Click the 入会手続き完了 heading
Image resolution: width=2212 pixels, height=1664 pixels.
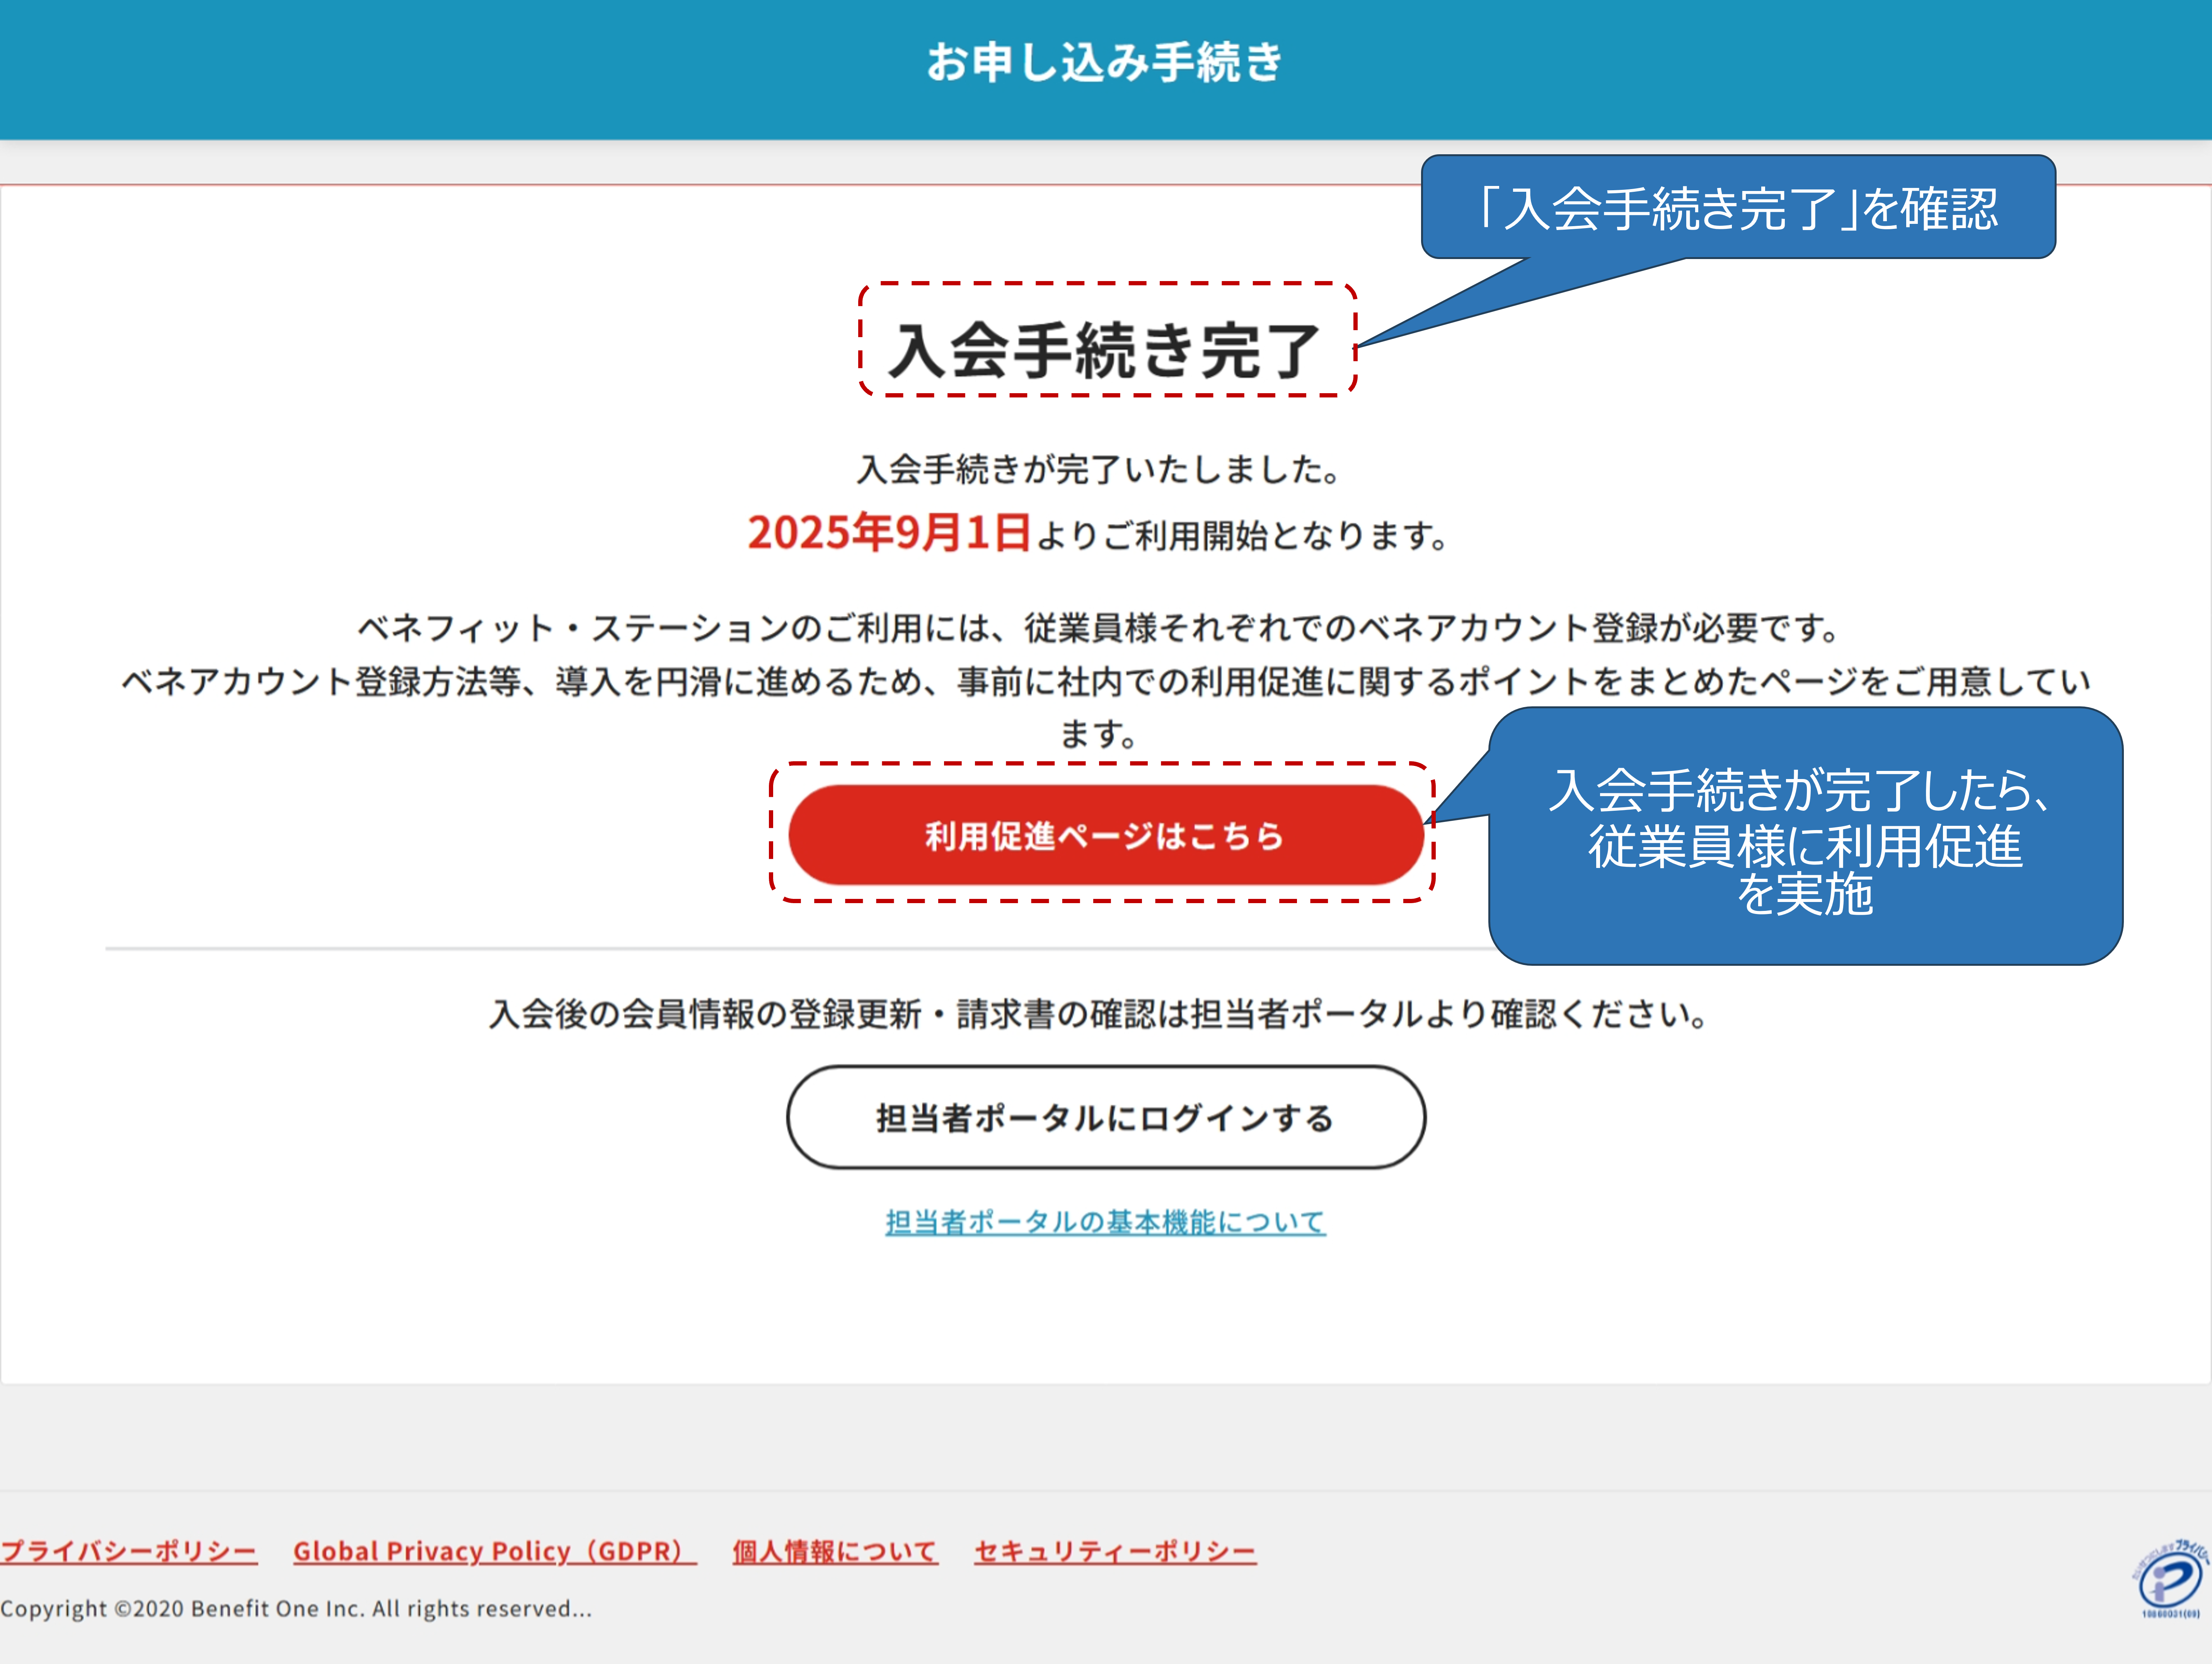(1104, 350)
